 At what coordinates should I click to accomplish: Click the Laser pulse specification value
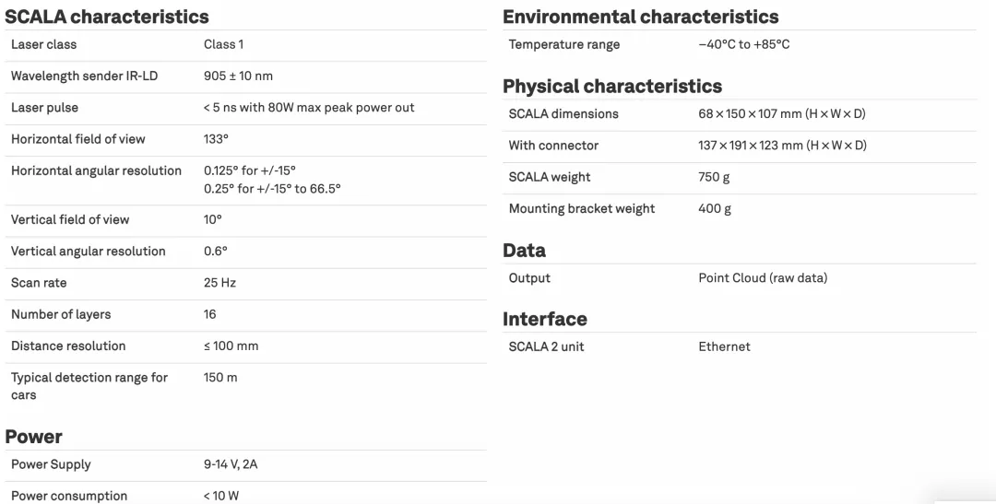click(309, 108)
